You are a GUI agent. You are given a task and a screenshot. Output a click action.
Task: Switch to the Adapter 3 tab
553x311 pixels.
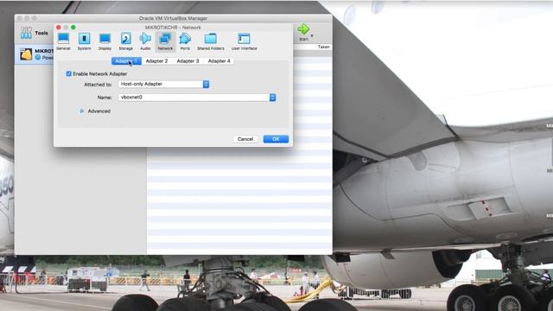[188, 61]
